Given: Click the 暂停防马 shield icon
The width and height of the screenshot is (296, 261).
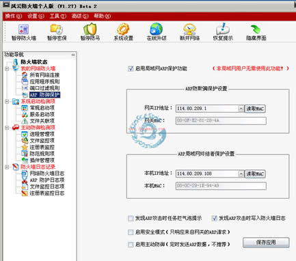Looking at the screenshot, I should click(x=90, y=29).
